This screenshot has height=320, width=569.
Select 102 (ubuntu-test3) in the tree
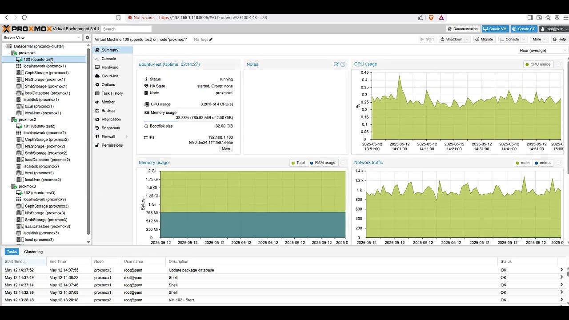[39, 193]
